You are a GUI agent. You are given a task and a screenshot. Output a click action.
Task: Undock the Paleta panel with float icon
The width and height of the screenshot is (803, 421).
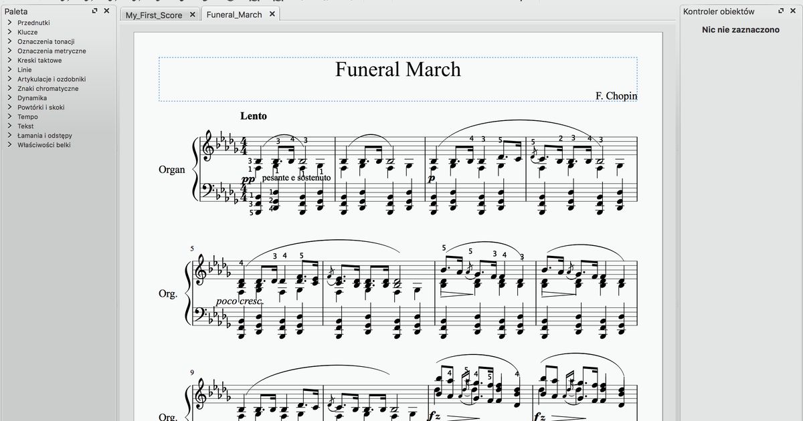pos(94,11)
